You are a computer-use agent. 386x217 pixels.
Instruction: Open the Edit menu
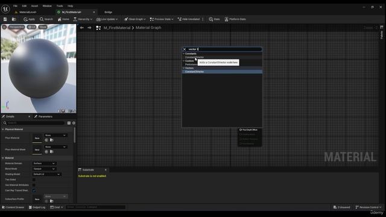pyautogui.click(x=24, y=6)
